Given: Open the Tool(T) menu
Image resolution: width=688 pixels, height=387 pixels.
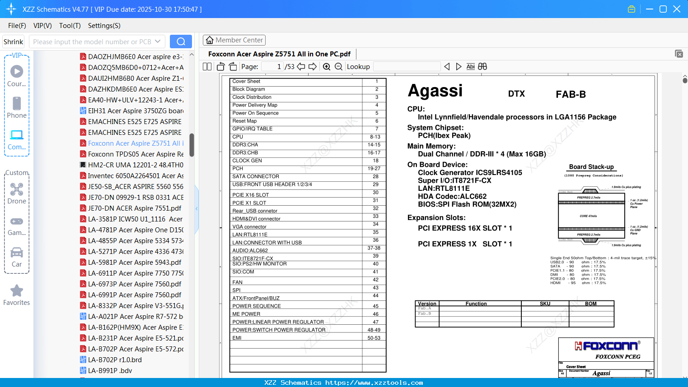Looking at the screenshot, I should coord(70,26).
